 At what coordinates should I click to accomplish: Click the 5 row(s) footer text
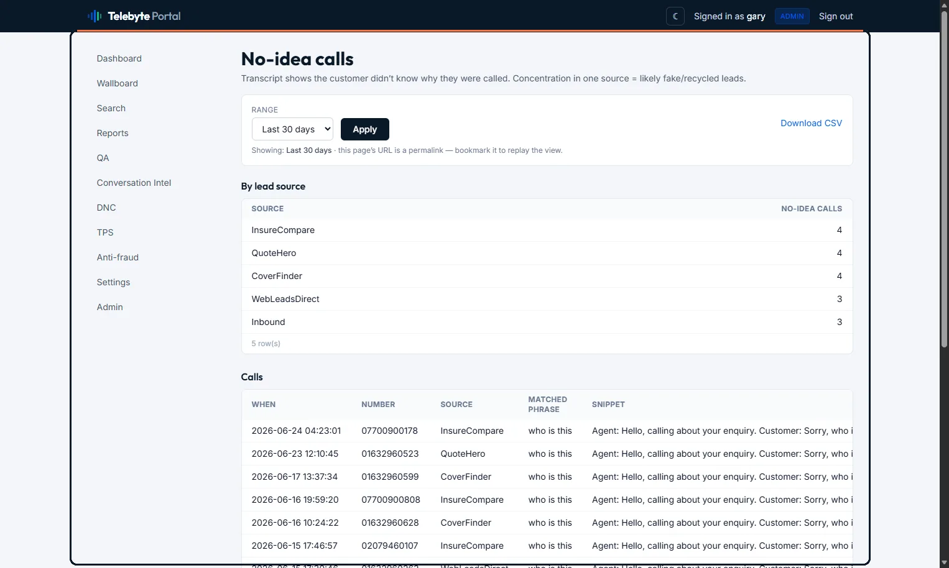point(266,344)
